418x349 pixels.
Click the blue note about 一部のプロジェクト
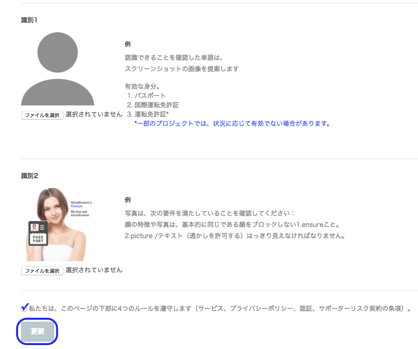click(x=232, y=123)
